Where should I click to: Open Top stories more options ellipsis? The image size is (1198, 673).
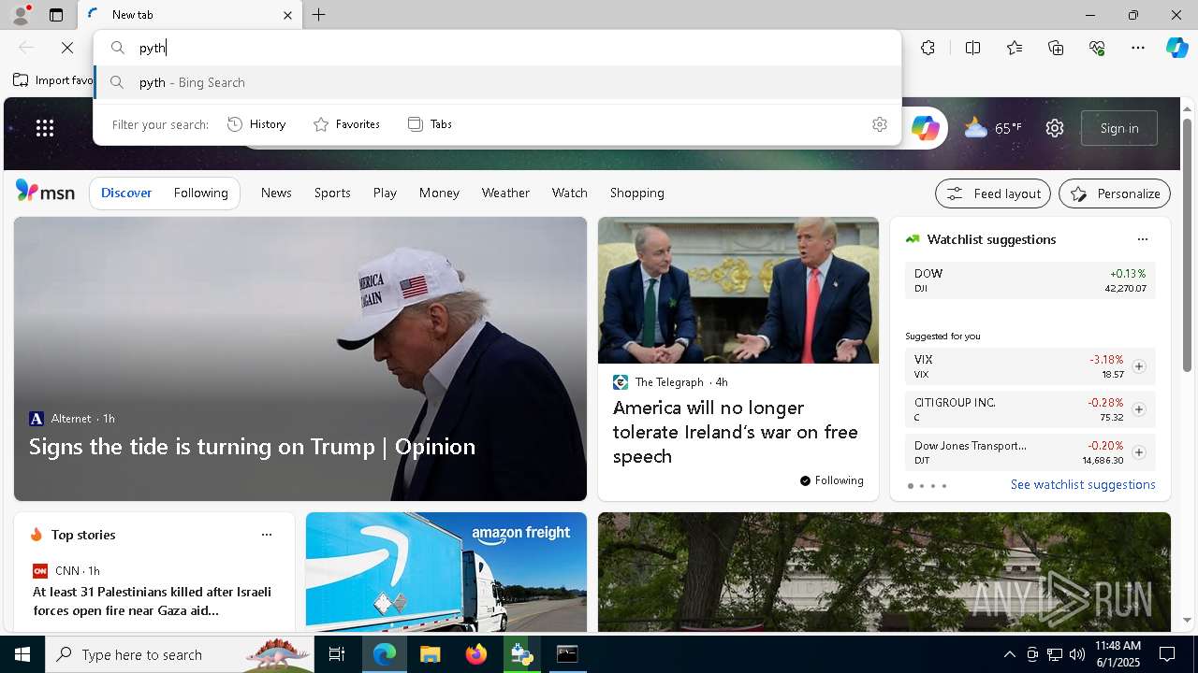267,535
